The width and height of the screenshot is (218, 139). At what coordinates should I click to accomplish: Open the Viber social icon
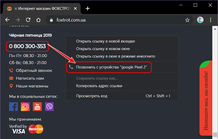(x=49, y=107)
